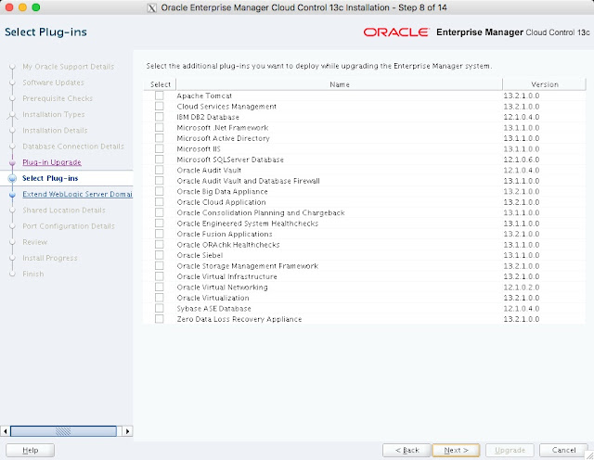594x460 pixels.
Task: Click Sybase ASE Database version 12.1.0.4.0
Action: click(x=522, y=309)
